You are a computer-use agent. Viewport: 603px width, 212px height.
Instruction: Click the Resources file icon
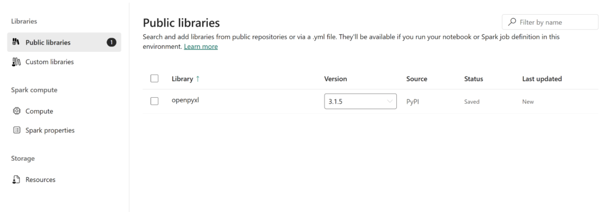(x=16, y=180)
